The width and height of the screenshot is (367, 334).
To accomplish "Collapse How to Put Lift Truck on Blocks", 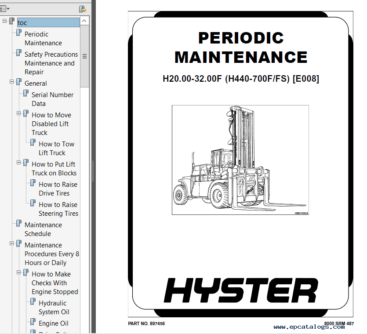I will tap(18, 163).
